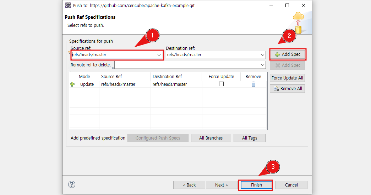371x195 pixels.
Task: Toggle the Force Update checkbox for refs/heads/master
Action: (x=221, y=84)
